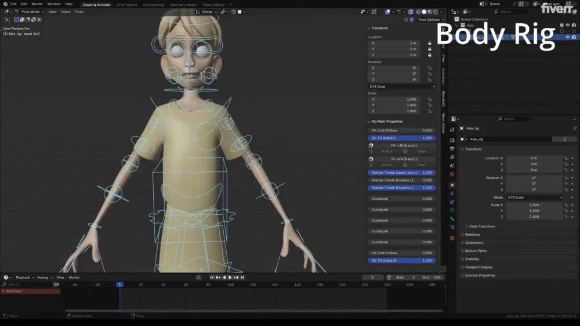580x326 pixels.
Task: Click the Set selection mode icon
Action: 16,20
